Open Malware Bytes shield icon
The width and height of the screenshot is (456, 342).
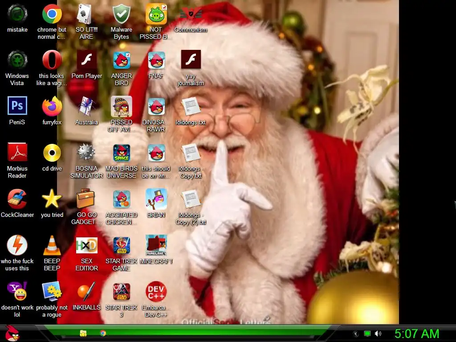click(121, 14)
